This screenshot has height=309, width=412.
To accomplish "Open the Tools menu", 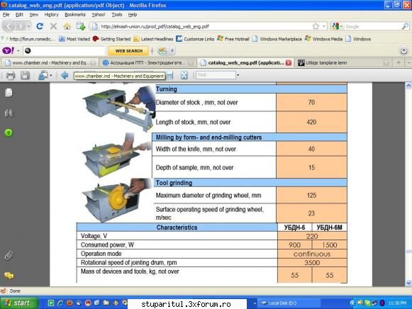I will (117, 15).
